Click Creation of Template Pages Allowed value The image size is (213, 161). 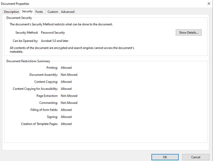(x=66, y=124)
